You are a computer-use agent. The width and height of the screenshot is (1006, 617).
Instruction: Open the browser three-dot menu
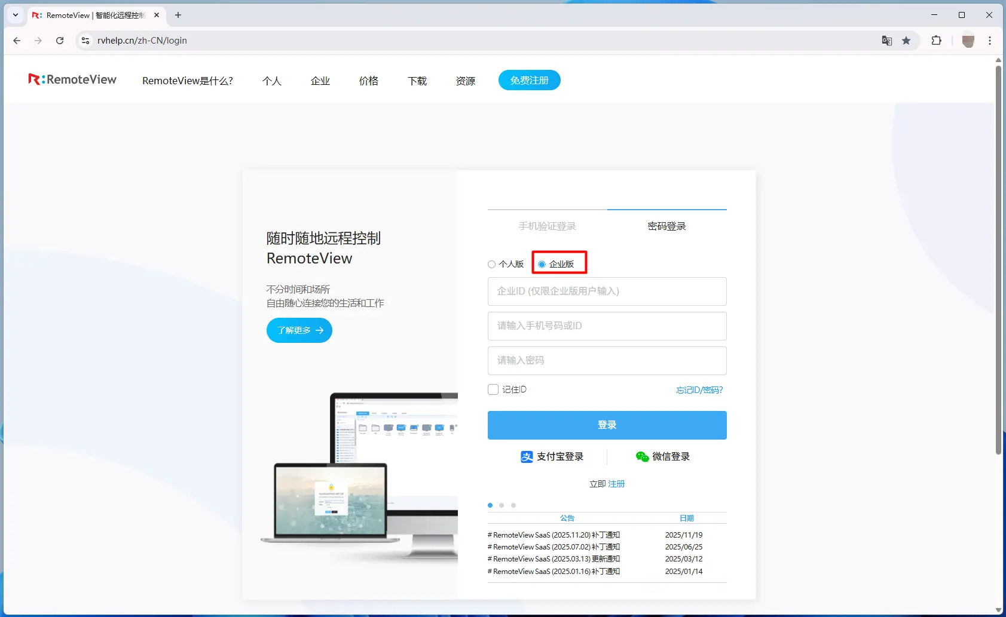pyautogui.click(x=990, y=41)
